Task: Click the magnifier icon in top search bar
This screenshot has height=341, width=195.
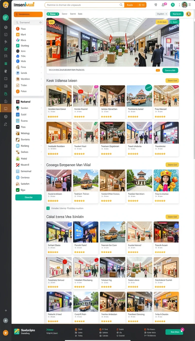Action: [x=121, y=5]
